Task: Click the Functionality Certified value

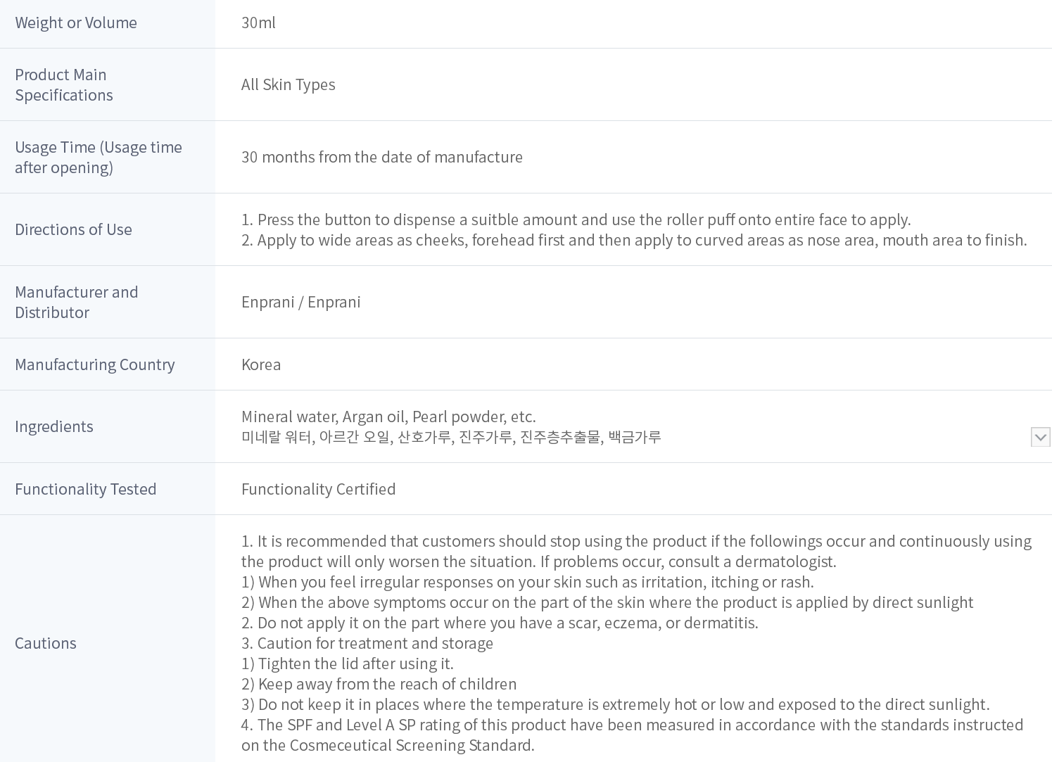Action: (x=318, y=489)
